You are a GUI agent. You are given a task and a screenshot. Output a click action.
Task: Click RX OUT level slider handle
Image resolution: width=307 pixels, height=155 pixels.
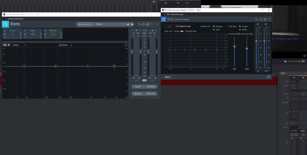click(264, 41)
